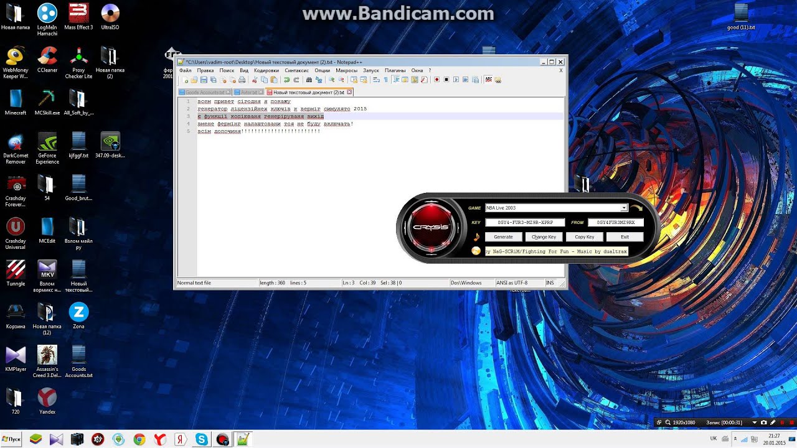The width and height of the screenshot is (797, 448).
Task: Click the Print icon in Notepad++ toolbar
Action: pos(242,80)
